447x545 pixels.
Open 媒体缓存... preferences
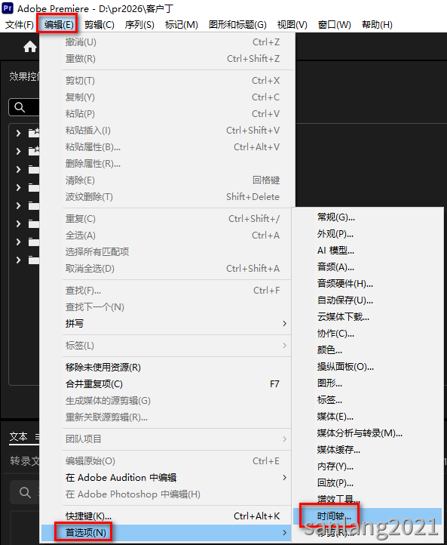point(368,450)
